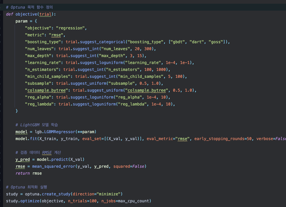The width and height of the screenshot is (286, 207).
Task: Click the "regression" string value
Action: coord(70,28)
